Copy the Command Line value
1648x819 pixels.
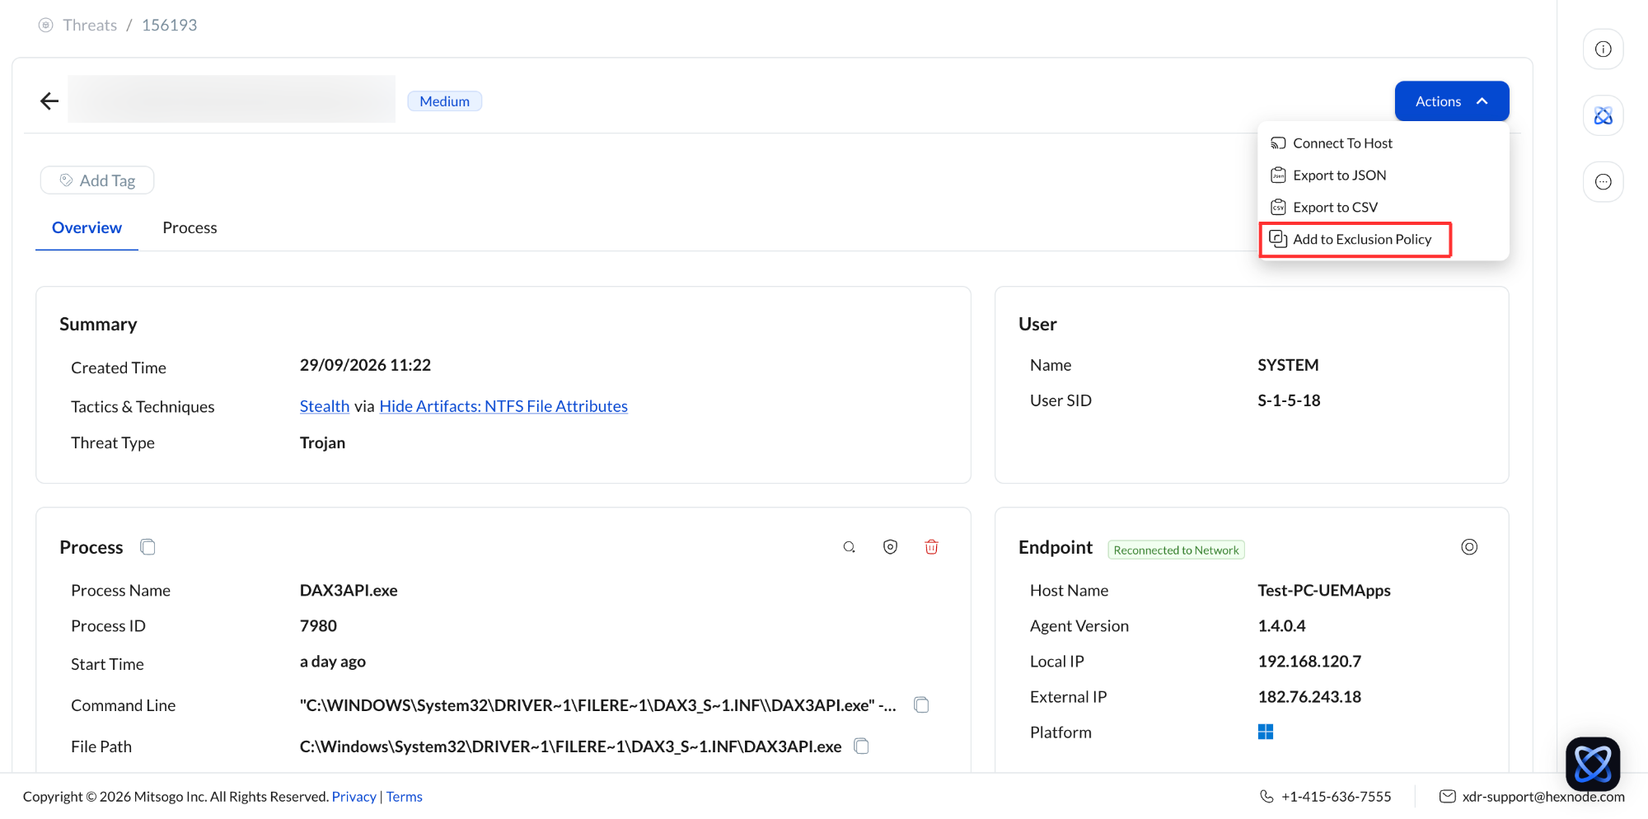point(921,705)
